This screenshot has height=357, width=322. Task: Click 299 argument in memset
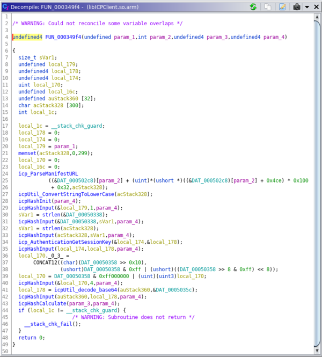83,153
